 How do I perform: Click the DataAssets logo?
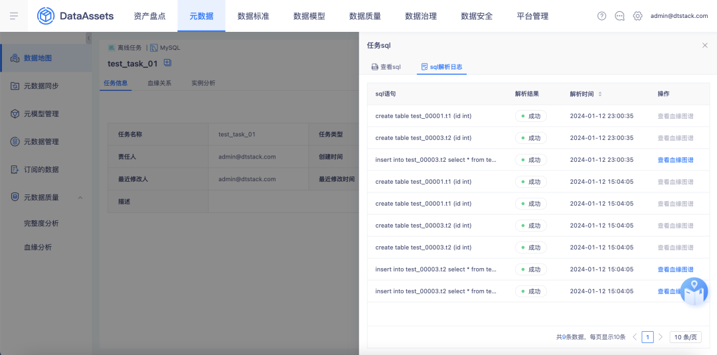(x=75, y=16)
